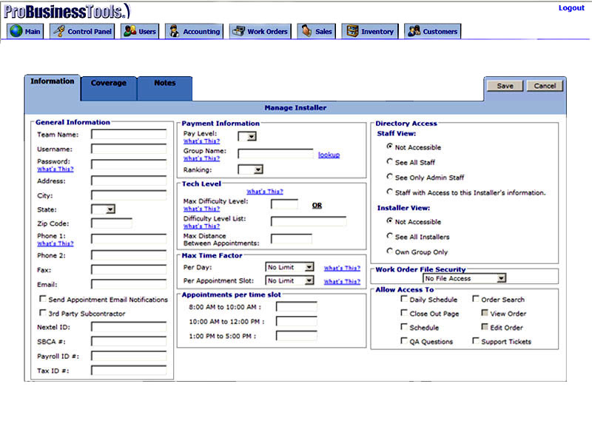The height and width of the screenshot is (435, 592).
Task: Select See All Staff radio option
Action: [x=390, y=161]
